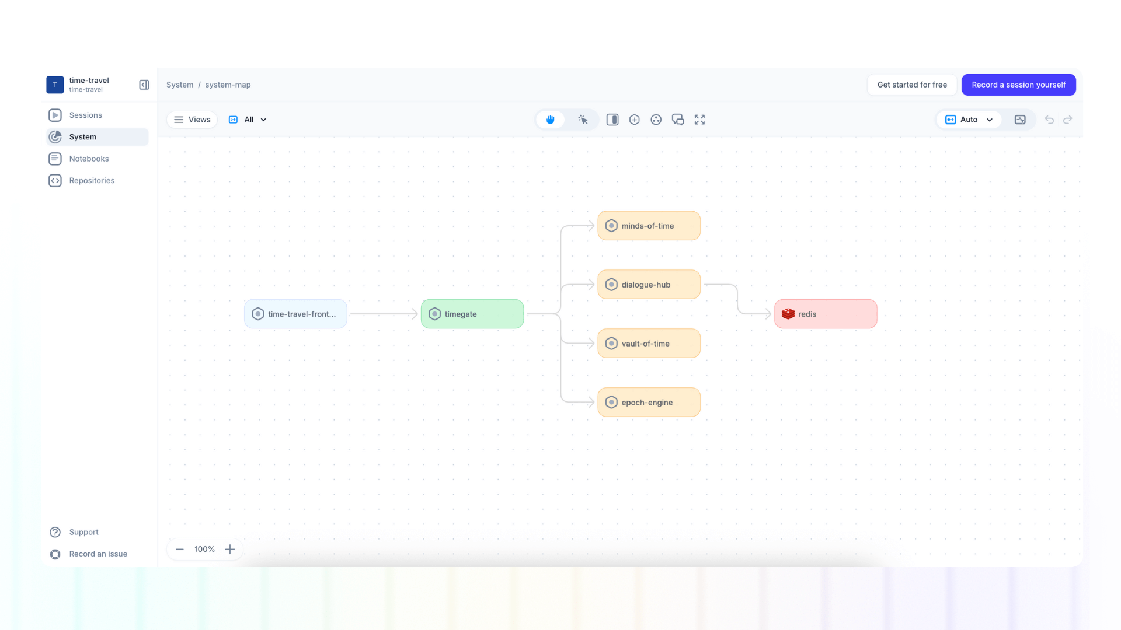Image resolution: width=1121 pixels, height=630 pixels.
Task: Zoom in with the plus button
Action: pos(230,549)
